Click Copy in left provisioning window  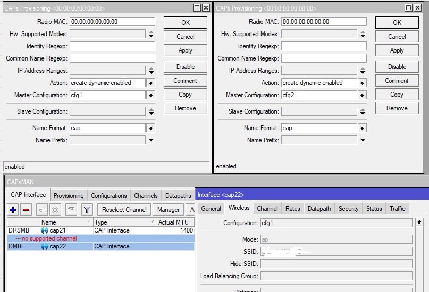(x=186, y=95)
